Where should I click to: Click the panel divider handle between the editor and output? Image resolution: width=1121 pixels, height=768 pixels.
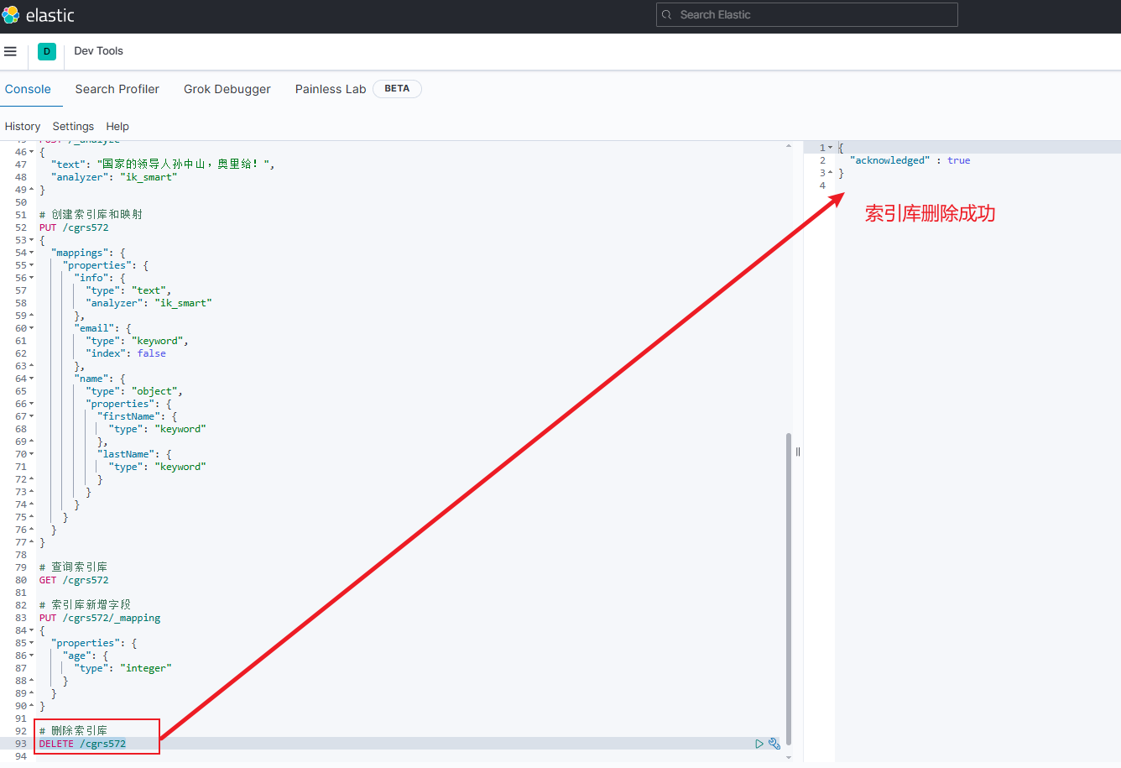797,452
